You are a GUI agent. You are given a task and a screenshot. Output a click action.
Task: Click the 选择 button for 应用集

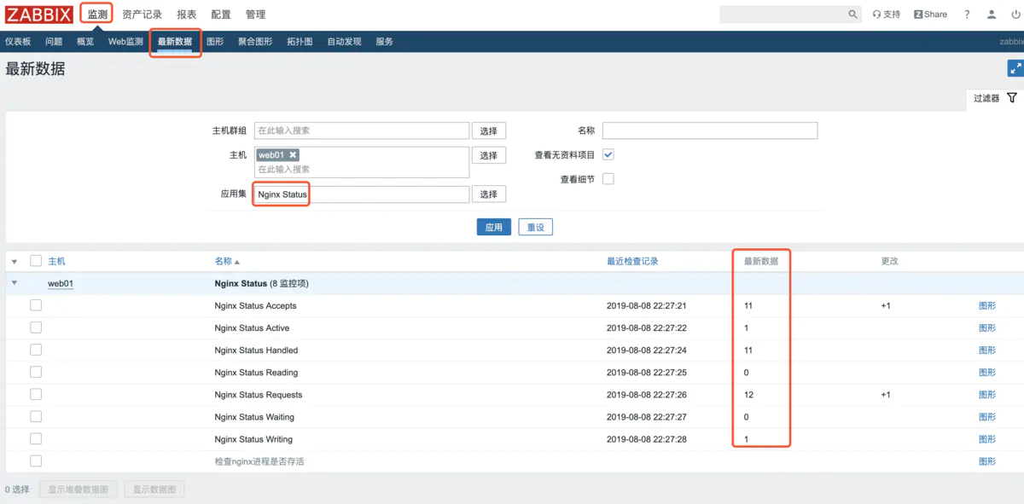tap(488, 194)
